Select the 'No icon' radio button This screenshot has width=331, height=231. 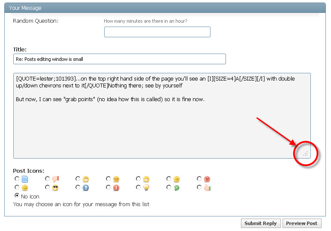click(17, 195)
